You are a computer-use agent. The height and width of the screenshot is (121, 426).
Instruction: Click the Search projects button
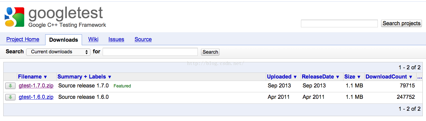point(401,23)
